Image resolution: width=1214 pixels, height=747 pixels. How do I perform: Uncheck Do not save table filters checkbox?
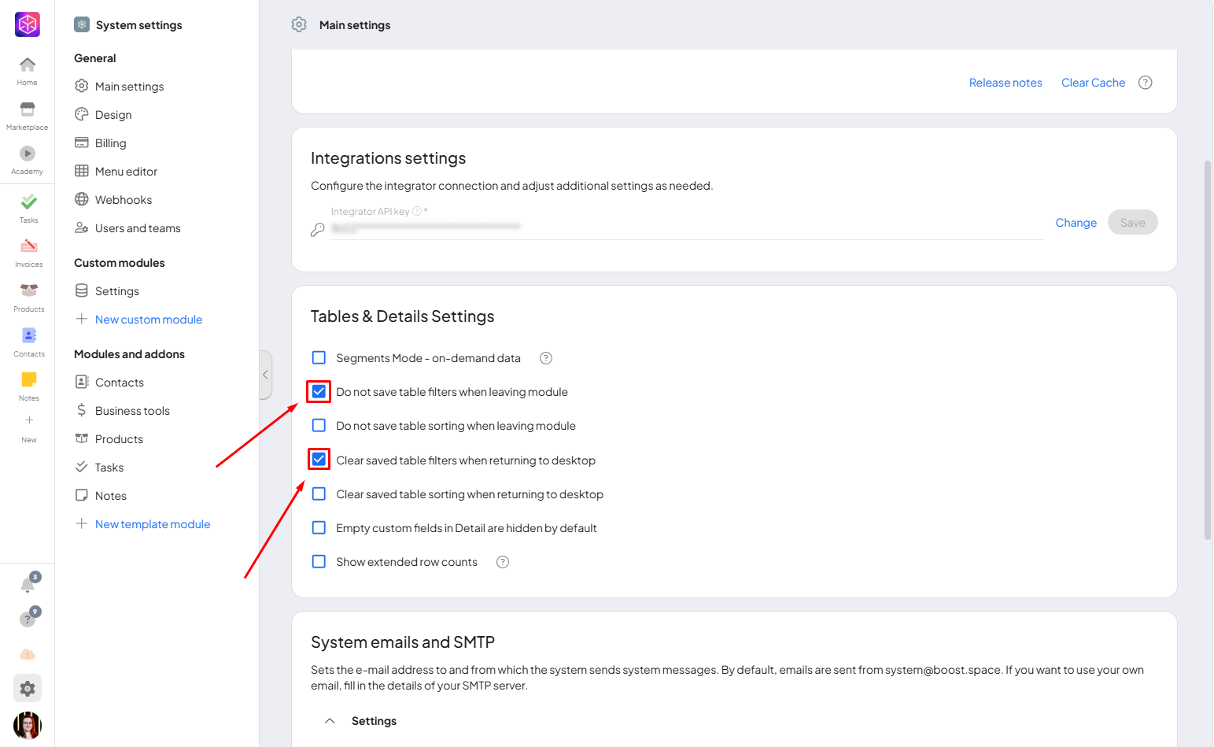click(319, 391)
